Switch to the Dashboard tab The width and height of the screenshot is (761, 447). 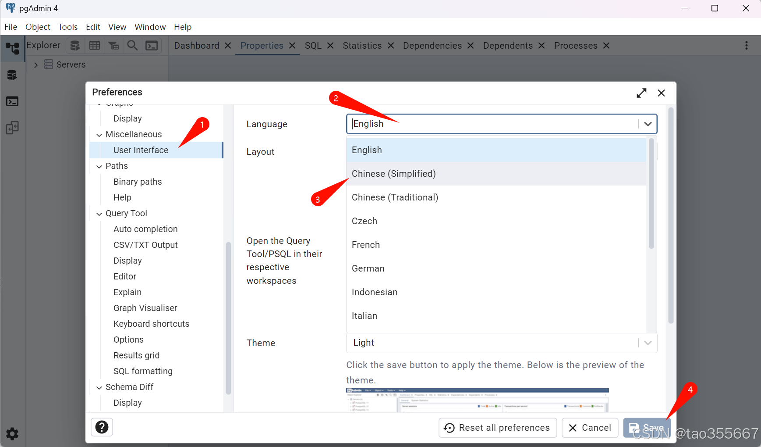196,46
